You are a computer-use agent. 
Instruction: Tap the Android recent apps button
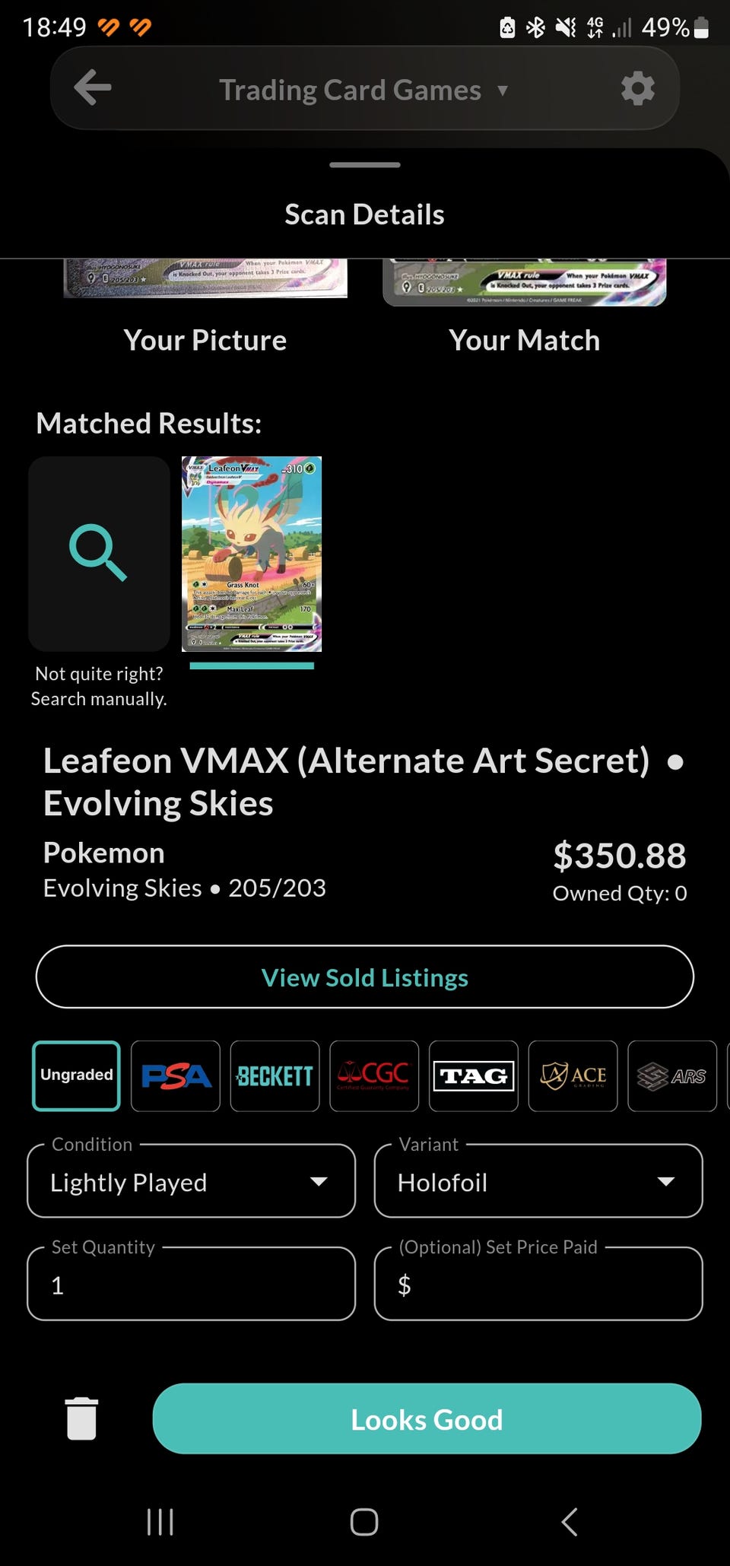pos(160,1522)
